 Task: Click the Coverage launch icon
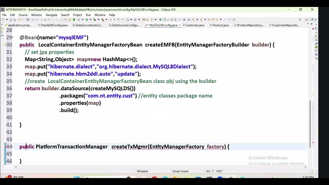click(95, 20)
